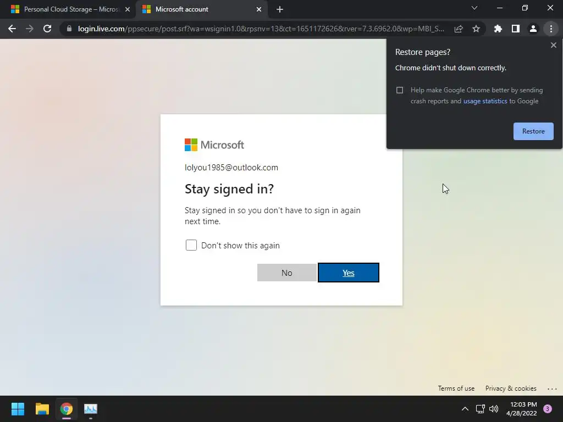Close the Microsoft account tab
The image size is (563, 422).
pos(259,9)
